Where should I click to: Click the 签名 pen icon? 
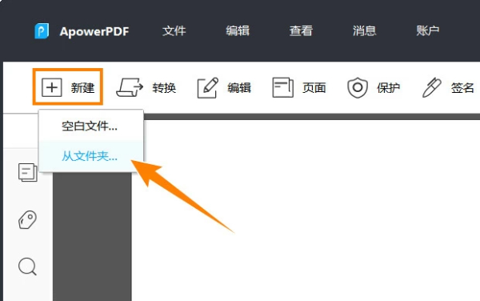[x=432, y=87]
